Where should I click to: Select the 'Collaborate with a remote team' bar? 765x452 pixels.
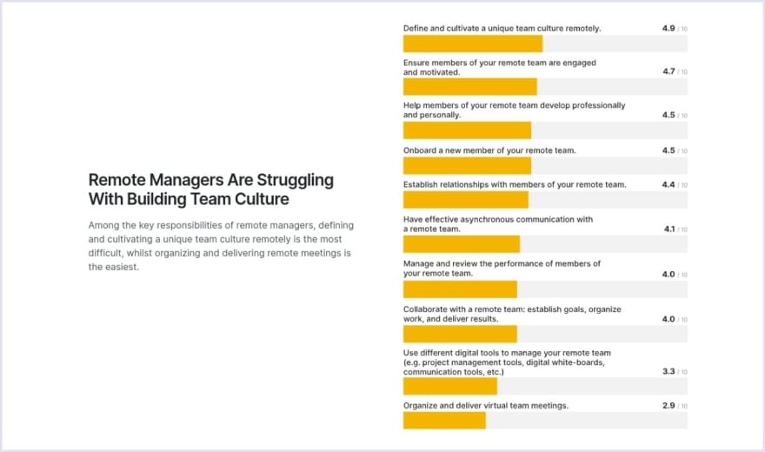point(460,335)
